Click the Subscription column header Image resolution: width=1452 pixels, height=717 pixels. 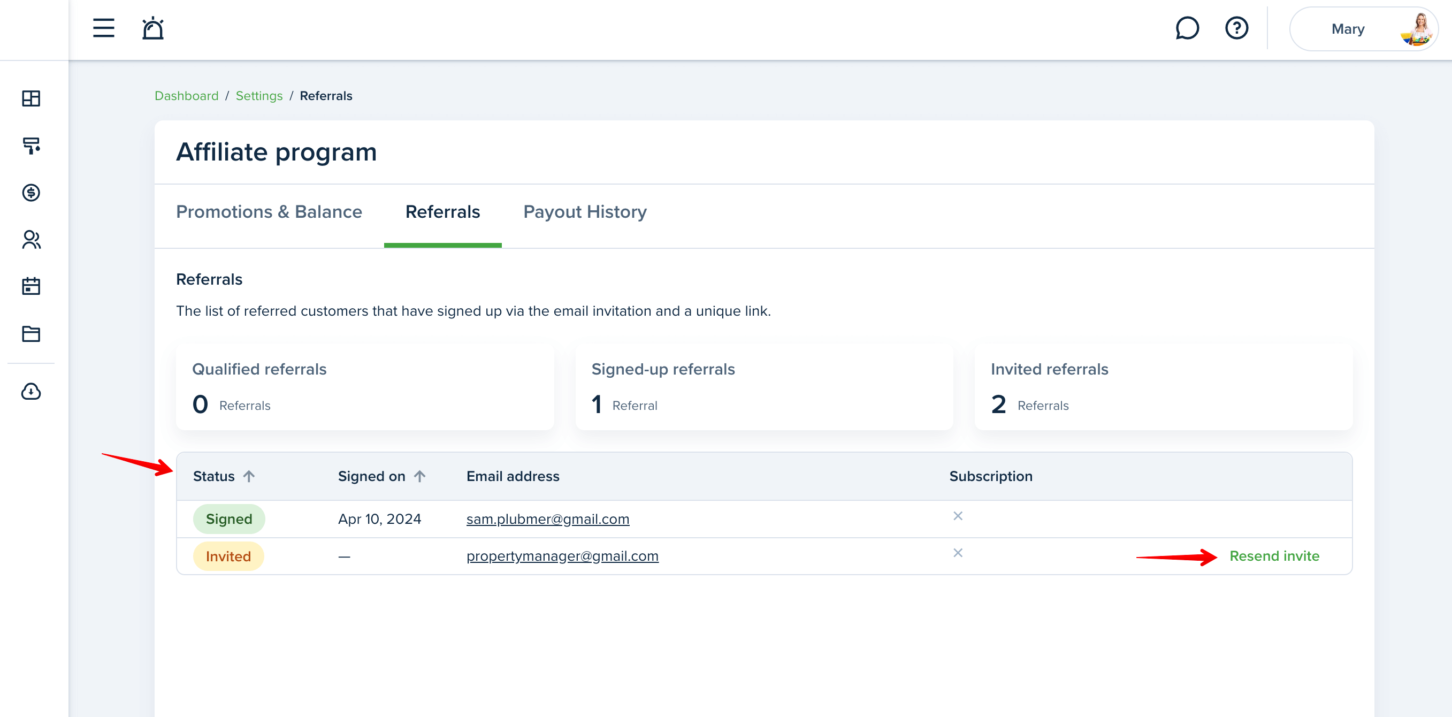coord(990,476)
